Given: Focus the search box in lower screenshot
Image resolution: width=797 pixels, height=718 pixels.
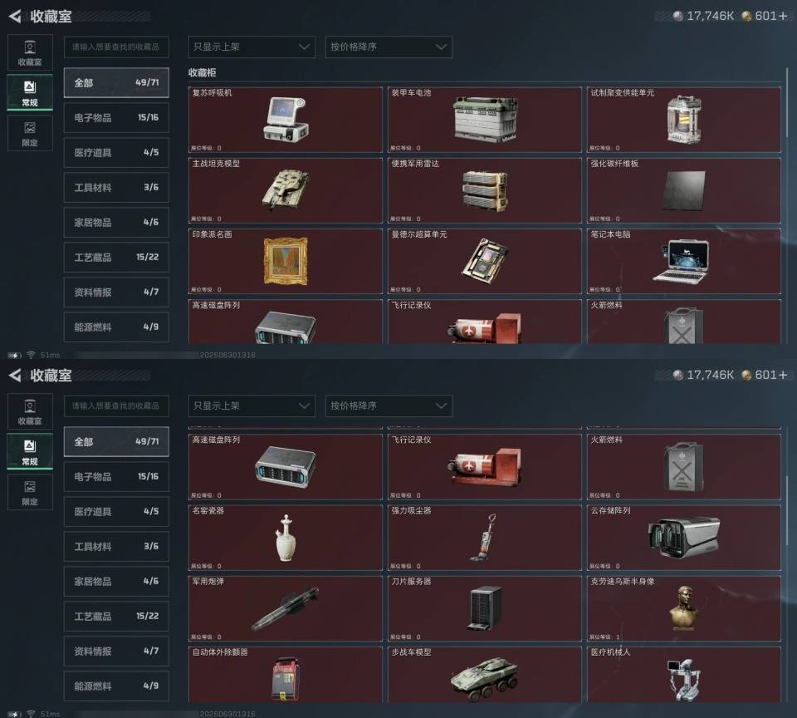Looking at the screenshot, I should (116, 406).
